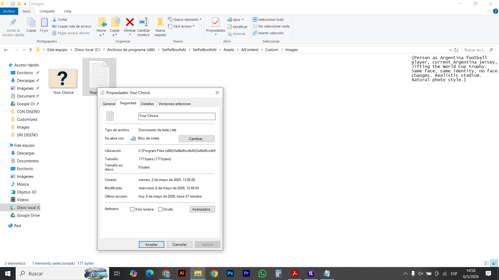Enable the Oculto checkbox
Image resolution: width=499 pixels, height=280 pixels.
(160, 209)
